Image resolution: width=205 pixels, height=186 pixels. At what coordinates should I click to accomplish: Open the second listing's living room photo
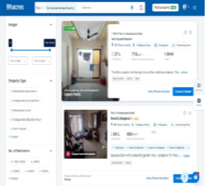[86, 134]
